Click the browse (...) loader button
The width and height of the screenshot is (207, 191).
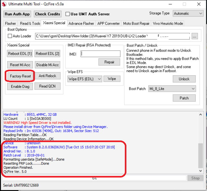(195, 36)
